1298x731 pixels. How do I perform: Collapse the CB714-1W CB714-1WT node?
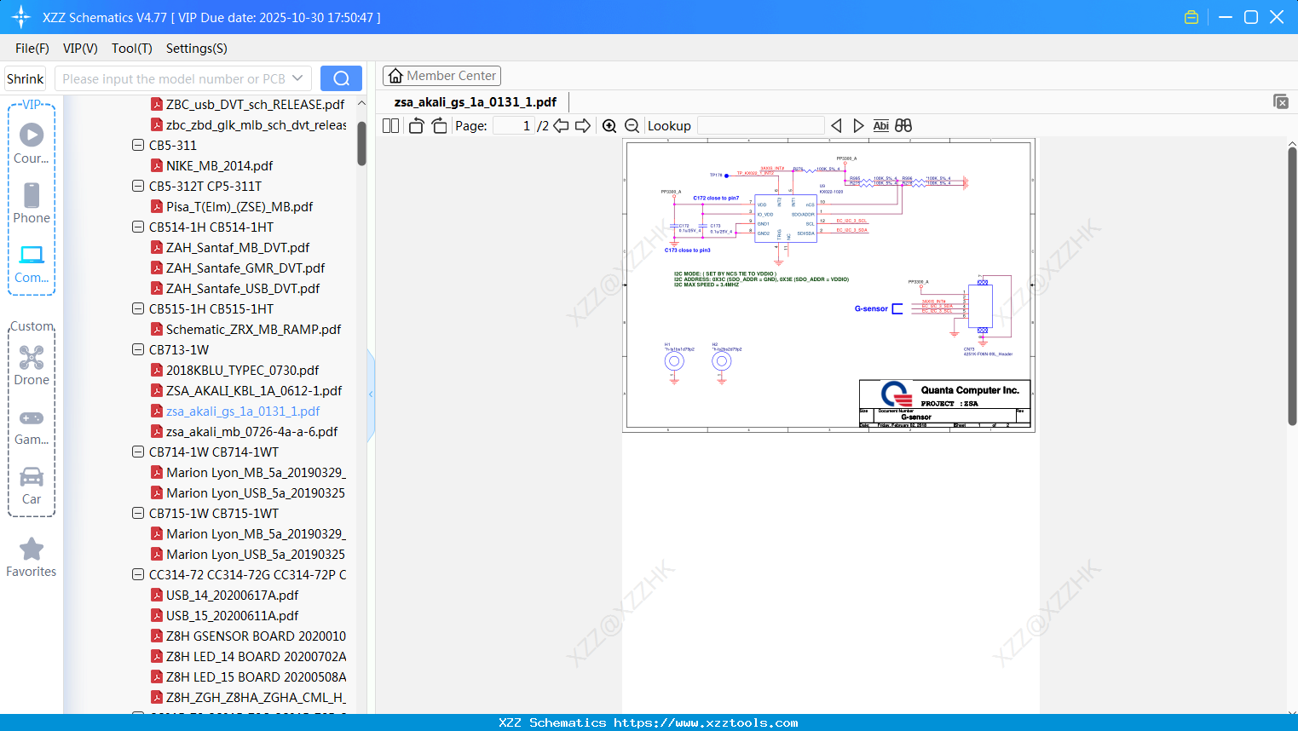click(x=138, y=452)
